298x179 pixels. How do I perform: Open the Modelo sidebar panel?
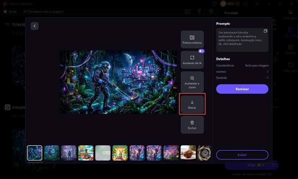pos(290,50)
